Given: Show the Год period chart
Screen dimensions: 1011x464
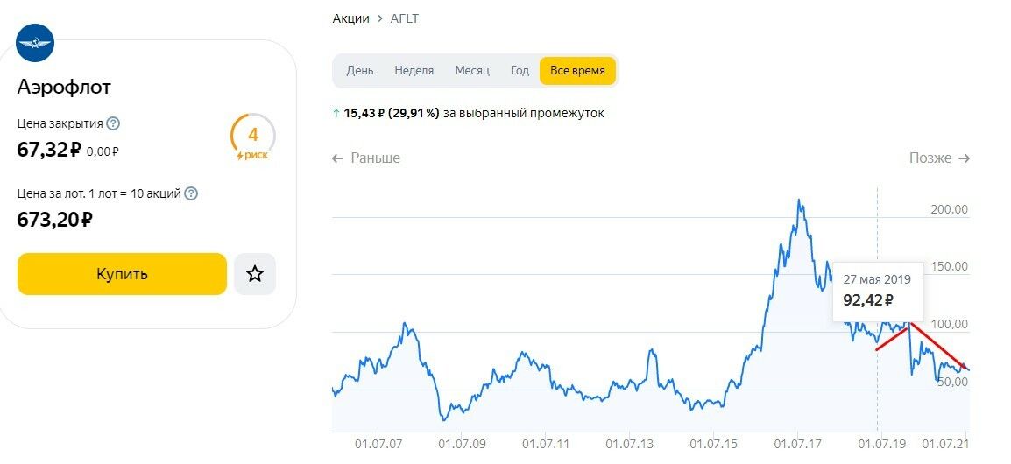Looking at the screenshot, I should 520,71.
